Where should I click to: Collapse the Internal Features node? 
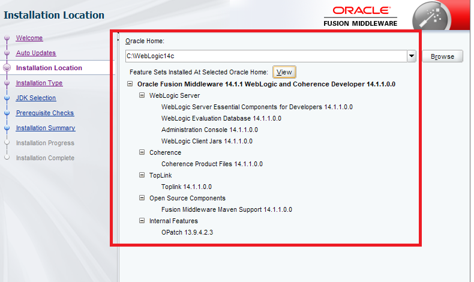pyautogui.click(x=142, y=221)
